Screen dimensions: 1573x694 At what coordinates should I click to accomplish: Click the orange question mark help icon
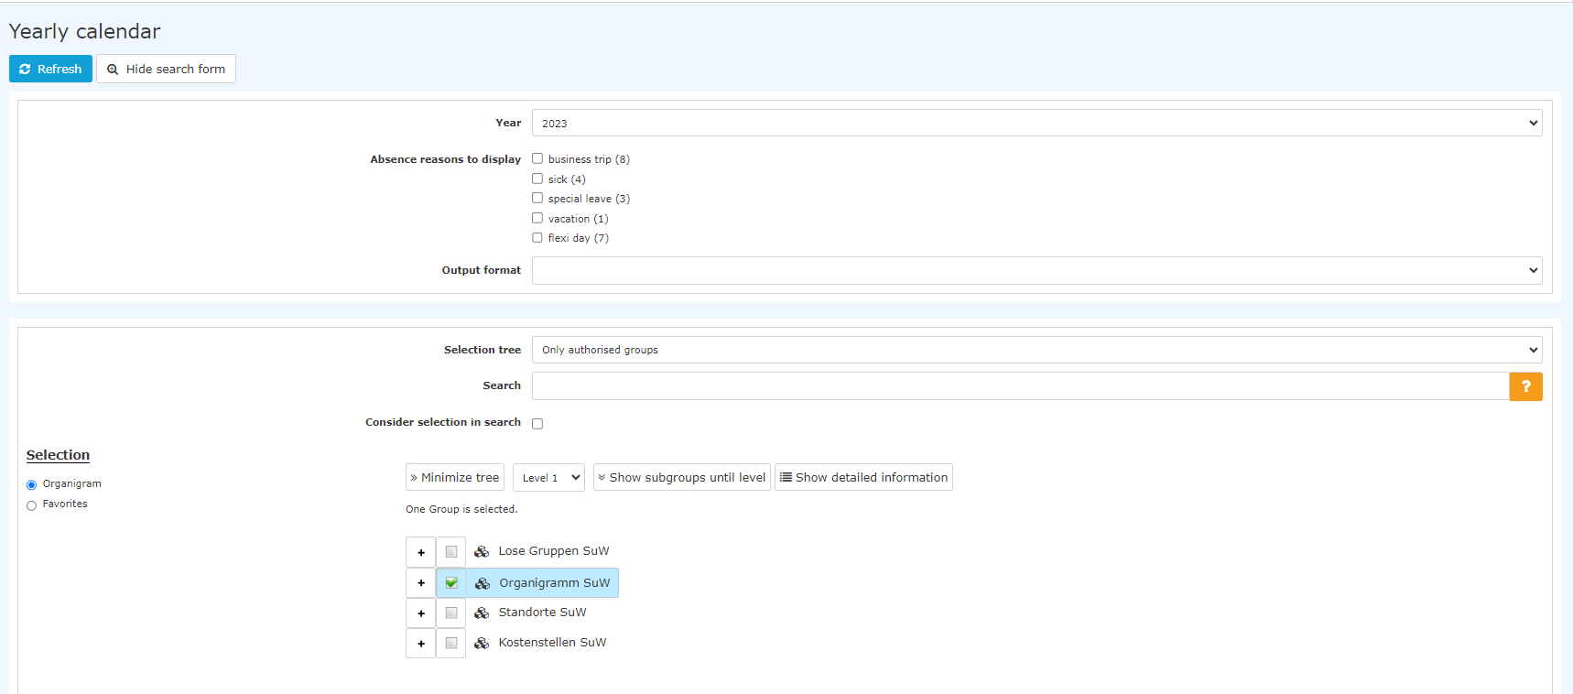coord(1525,386)
